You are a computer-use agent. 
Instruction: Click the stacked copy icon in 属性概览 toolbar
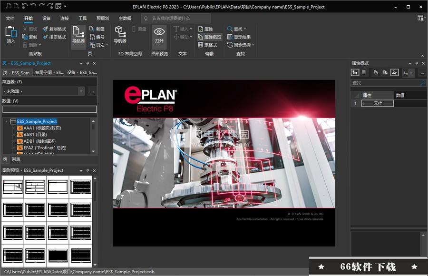[x=385, y=73]
